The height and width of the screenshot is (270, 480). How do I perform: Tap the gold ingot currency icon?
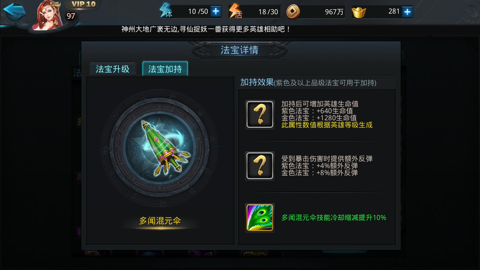click(x=359, y=12)
